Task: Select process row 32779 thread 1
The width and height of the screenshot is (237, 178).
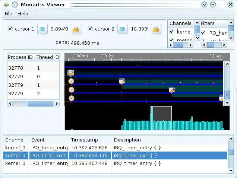Action: [34, 85]
